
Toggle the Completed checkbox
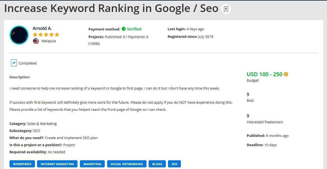(x=14, y=63)
